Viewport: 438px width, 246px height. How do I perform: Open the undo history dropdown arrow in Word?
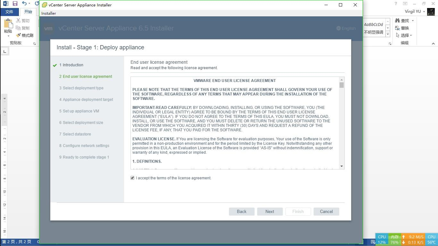29,4
